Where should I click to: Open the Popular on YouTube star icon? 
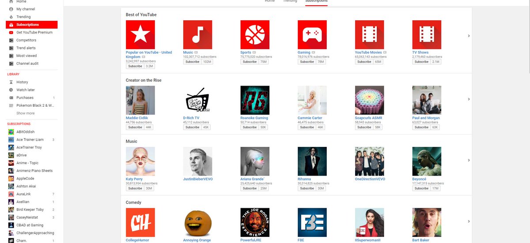[x=140, y=35]
